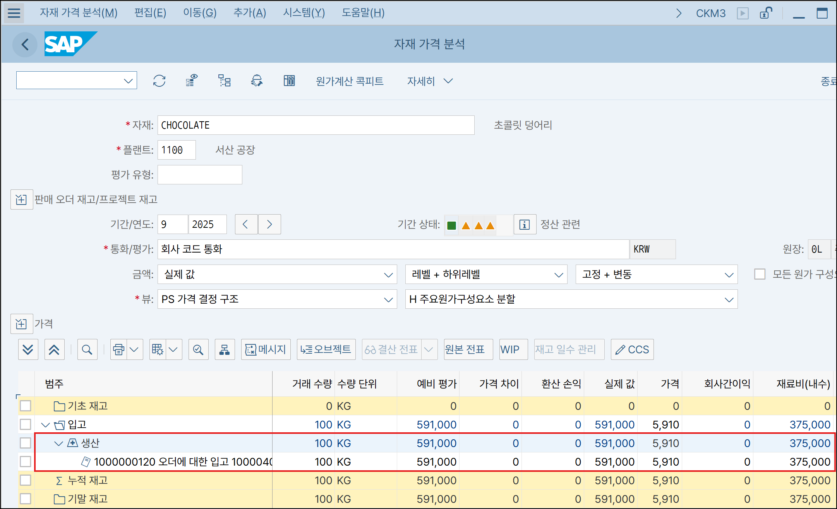837x509 pixels.
Task: Click the CCS button
Action: coord(632,349)
